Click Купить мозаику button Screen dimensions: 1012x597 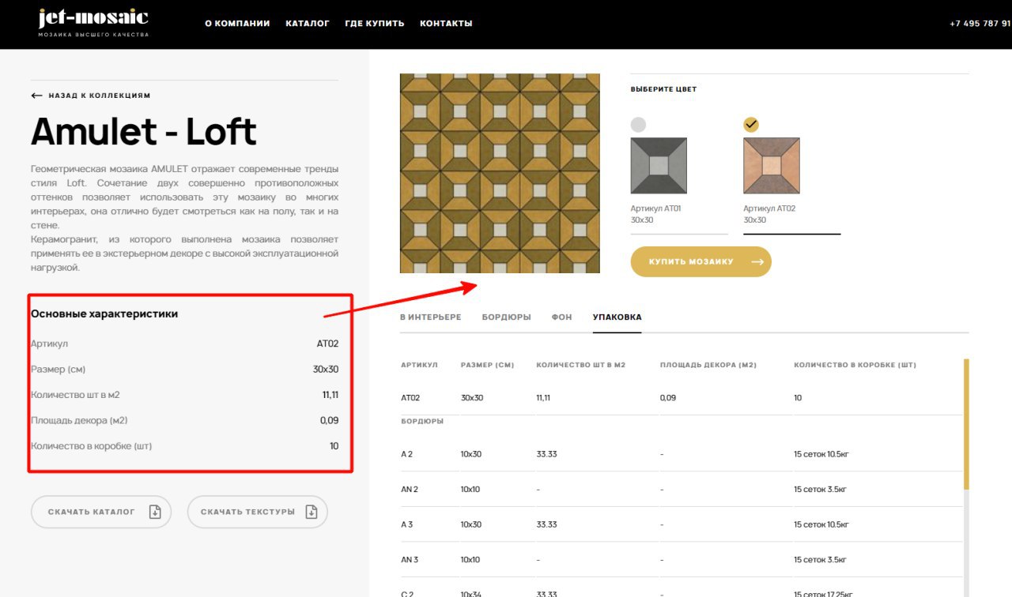coord(700,261)
